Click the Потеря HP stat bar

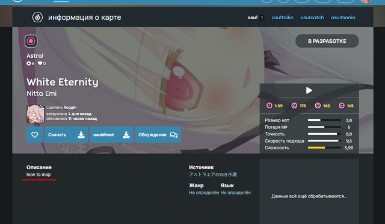click(x=324, y=127)
